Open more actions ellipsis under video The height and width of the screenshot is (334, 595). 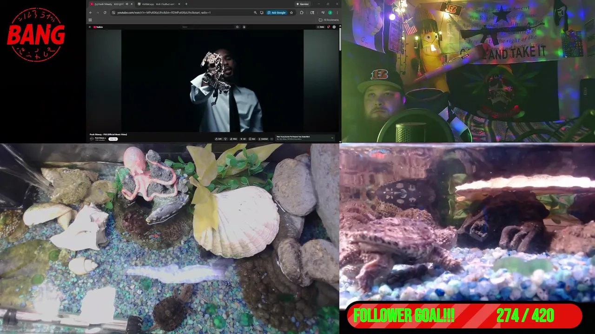tap(271, 139)
